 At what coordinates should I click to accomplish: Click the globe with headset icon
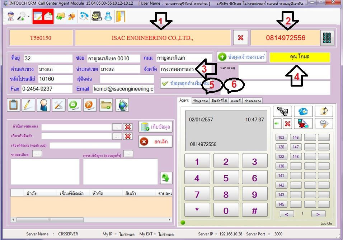pos(122,105)
